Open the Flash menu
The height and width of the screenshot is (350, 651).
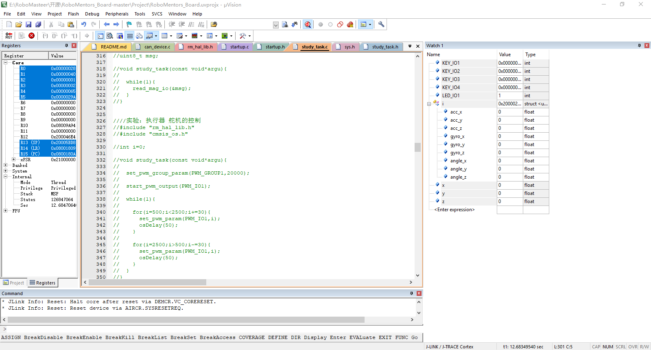pos(73,14)
